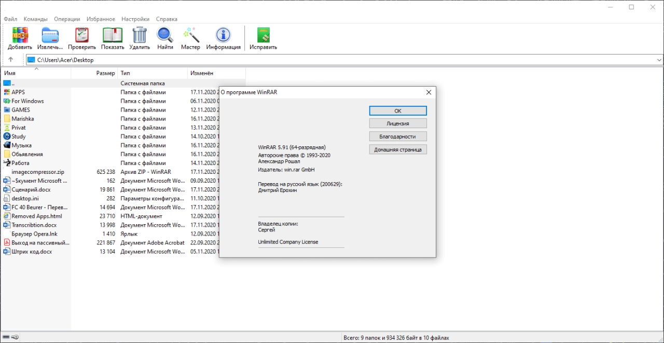The height and width of the screenshot is (343, 664).
Task: Select the Выход на пассивный PDF icon
Action: coord(7,243)
